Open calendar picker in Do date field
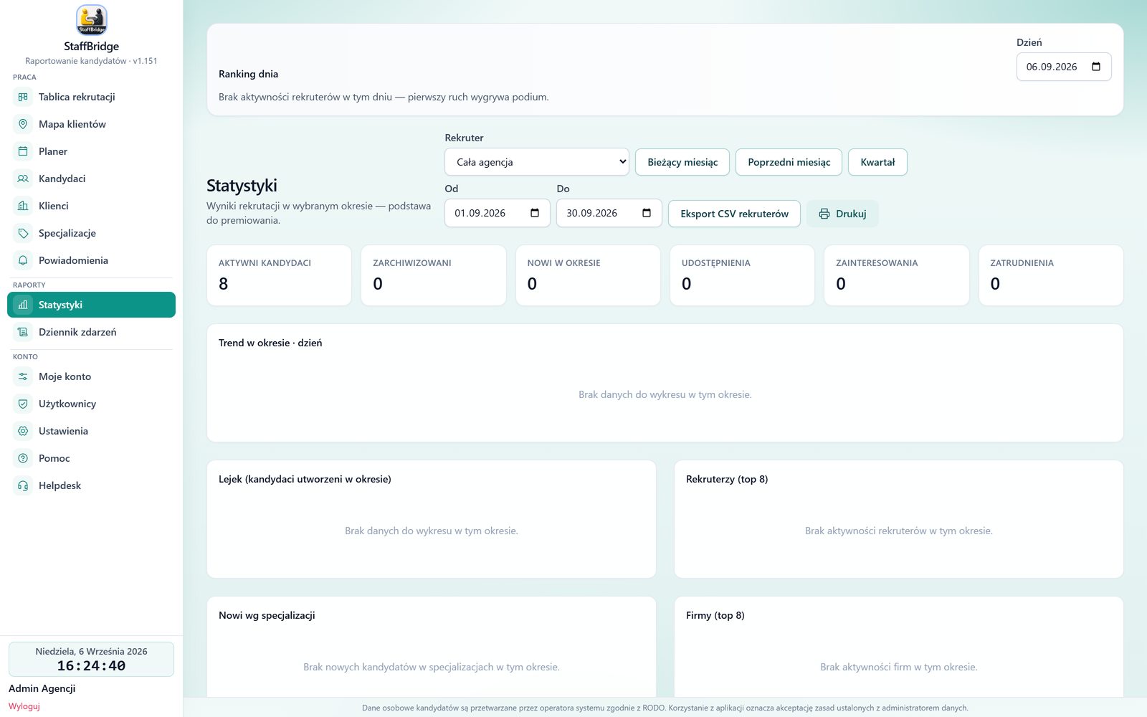 (x=647, y=213)
